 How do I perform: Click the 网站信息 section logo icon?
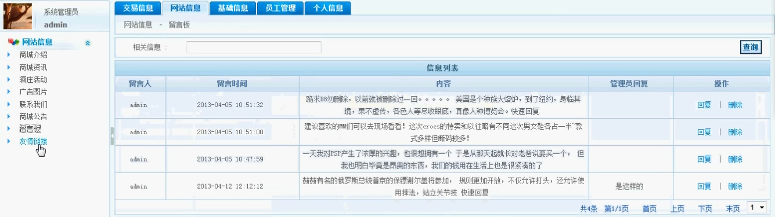click(13, 42)
